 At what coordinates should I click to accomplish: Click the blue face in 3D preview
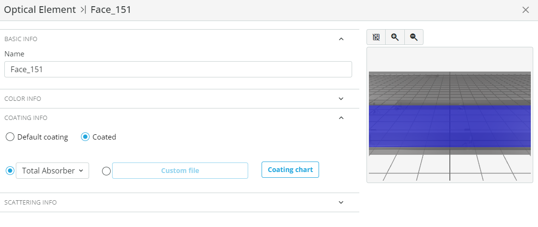[x=450, y=126]
